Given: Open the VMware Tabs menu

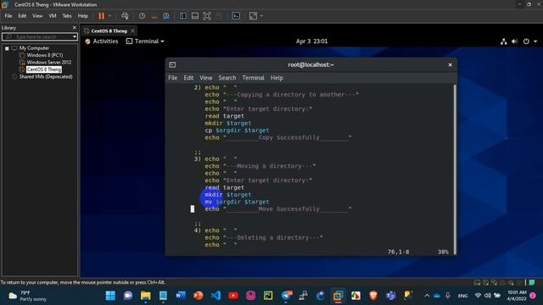Looking at the screenshot, I should [67, 16].
